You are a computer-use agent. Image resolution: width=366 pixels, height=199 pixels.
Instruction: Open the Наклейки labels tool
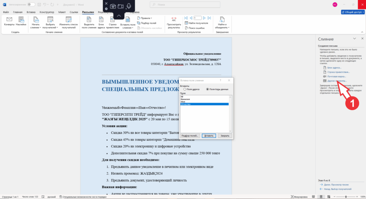point(21,21)
